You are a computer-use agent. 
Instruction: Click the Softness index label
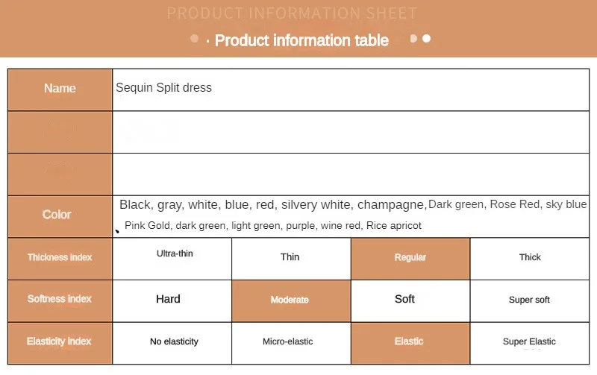click(x=60, y=299)
